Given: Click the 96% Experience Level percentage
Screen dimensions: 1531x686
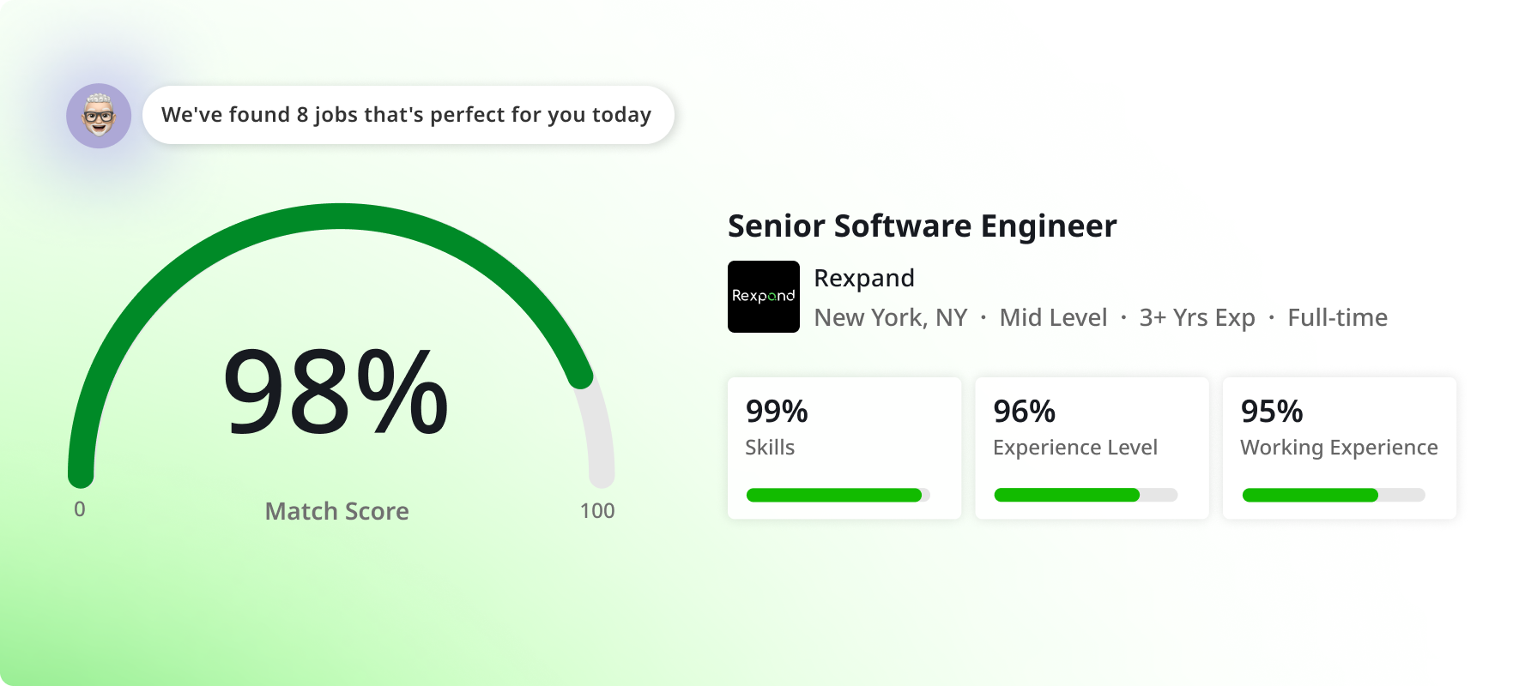Looking at the screenshot, I should 1024,412.
